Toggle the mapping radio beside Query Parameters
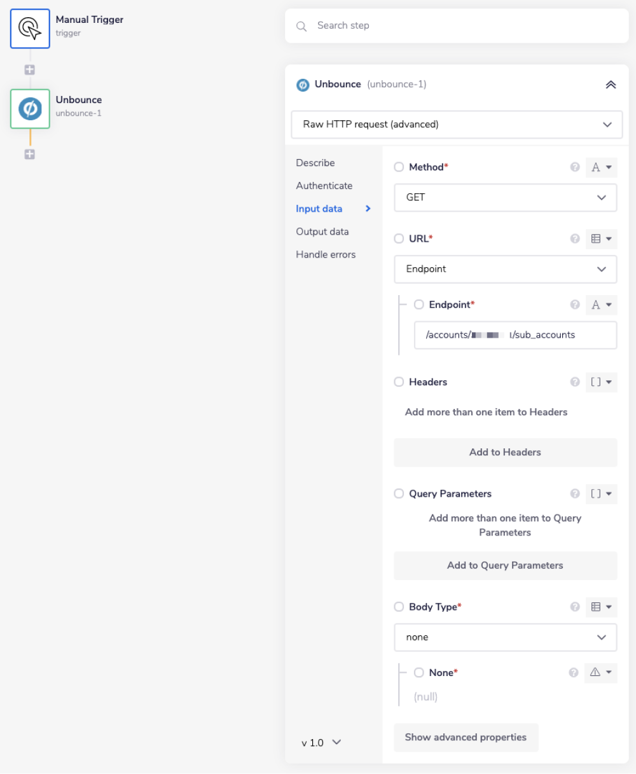 [399, 494]
